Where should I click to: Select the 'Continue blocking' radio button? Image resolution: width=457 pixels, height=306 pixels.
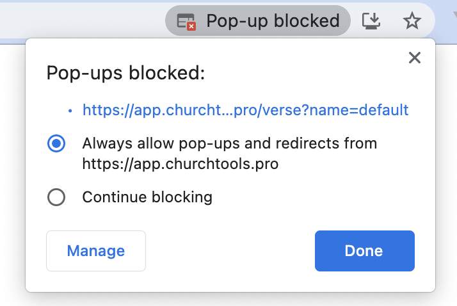coord(56,197)
